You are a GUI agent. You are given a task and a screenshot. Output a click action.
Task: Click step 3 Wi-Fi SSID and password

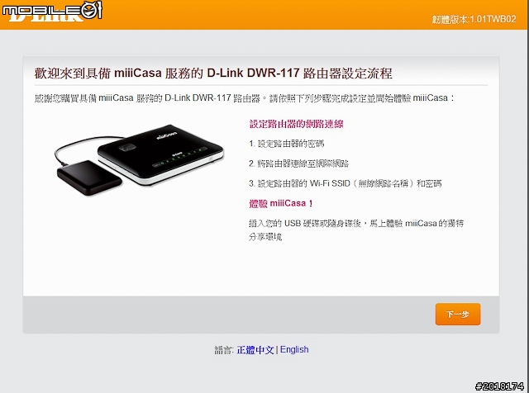(346, 183)
